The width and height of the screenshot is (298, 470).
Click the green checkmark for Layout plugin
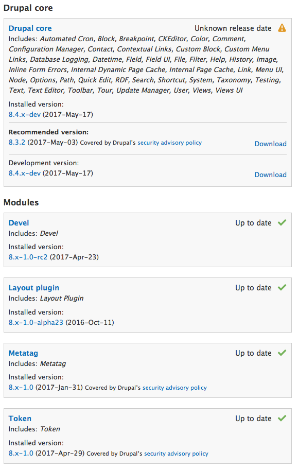point(282,288)
